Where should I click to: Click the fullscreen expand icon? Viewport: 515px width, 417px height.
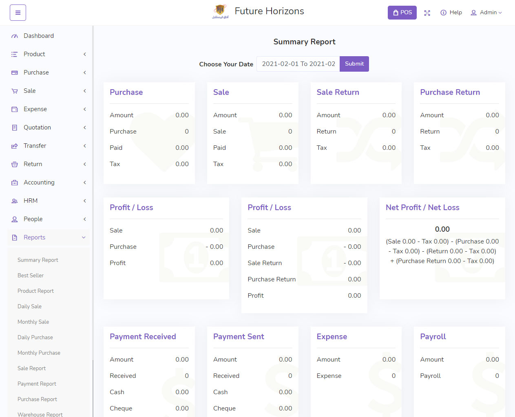click(427, 13)
